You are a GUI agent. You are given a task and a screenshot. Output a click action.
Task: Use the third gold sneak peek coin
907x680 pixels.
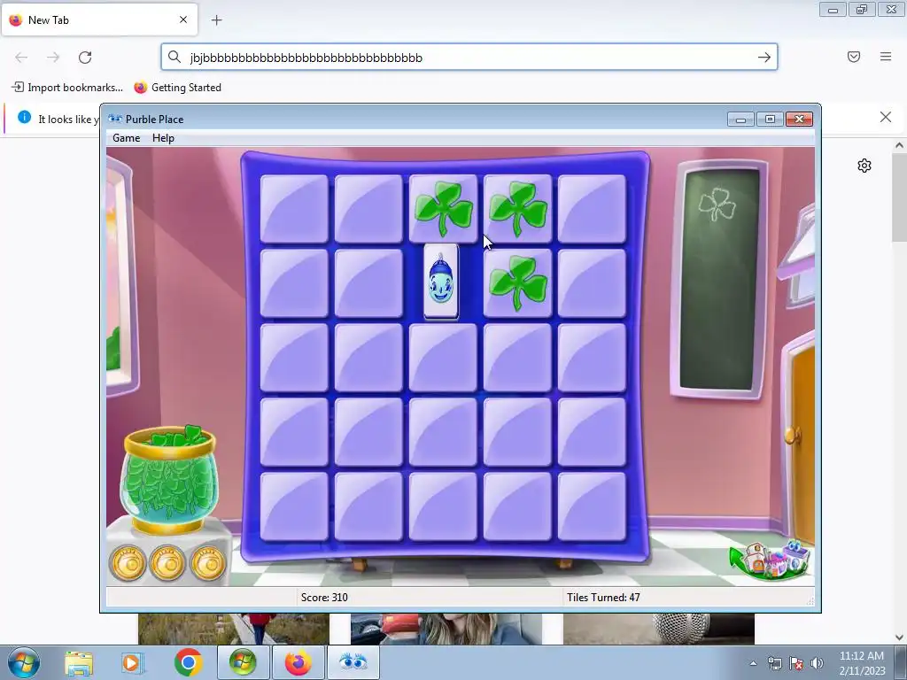(x=207, y=562)
